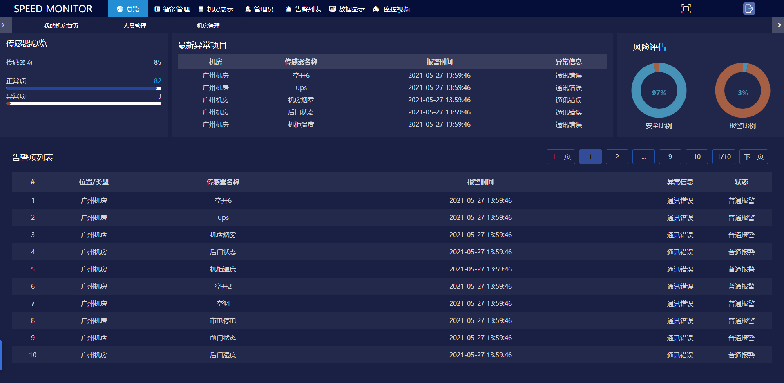The width and height of the screenshot is (784, 383).
Task: Click the pagination ellipsis button
Action: (643, 157)
